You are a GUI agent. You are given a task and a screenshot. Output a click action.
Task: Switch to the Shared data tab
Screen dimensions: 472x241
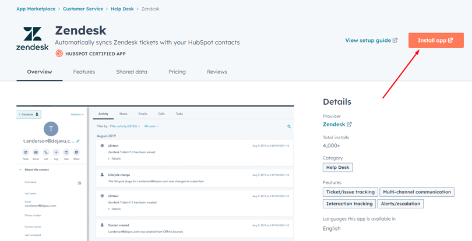click(x=132, y=72)
